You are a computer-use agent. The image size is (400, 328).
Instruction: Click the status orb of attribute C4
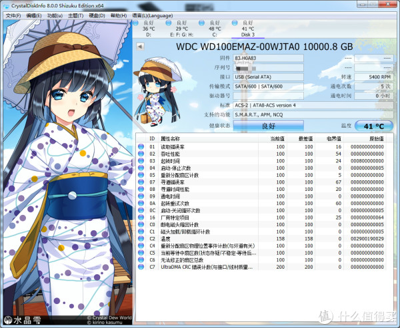[141, 246]
